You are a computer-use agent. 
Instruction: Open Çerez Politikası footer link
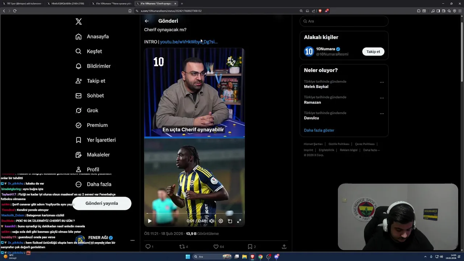coord(365,144)
